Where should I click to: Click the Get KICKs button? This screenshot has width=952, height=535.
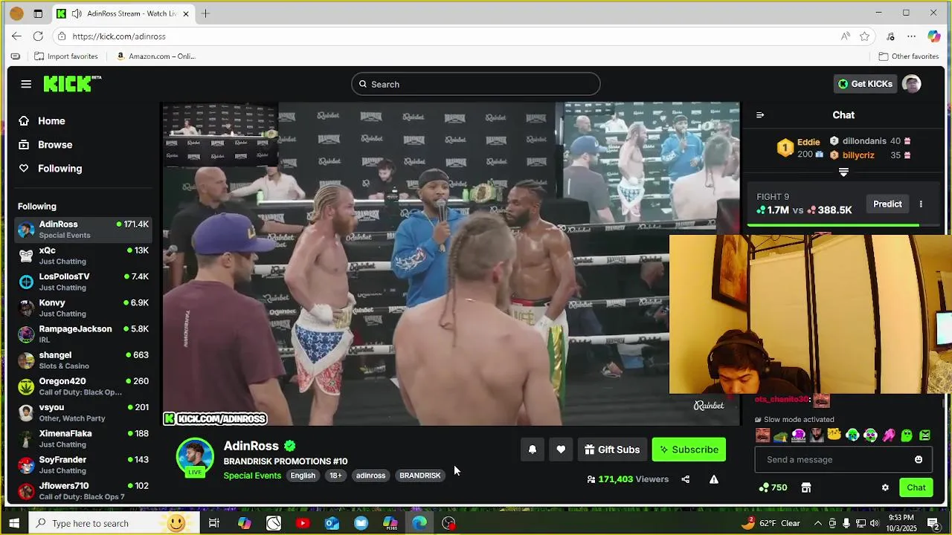864,84
